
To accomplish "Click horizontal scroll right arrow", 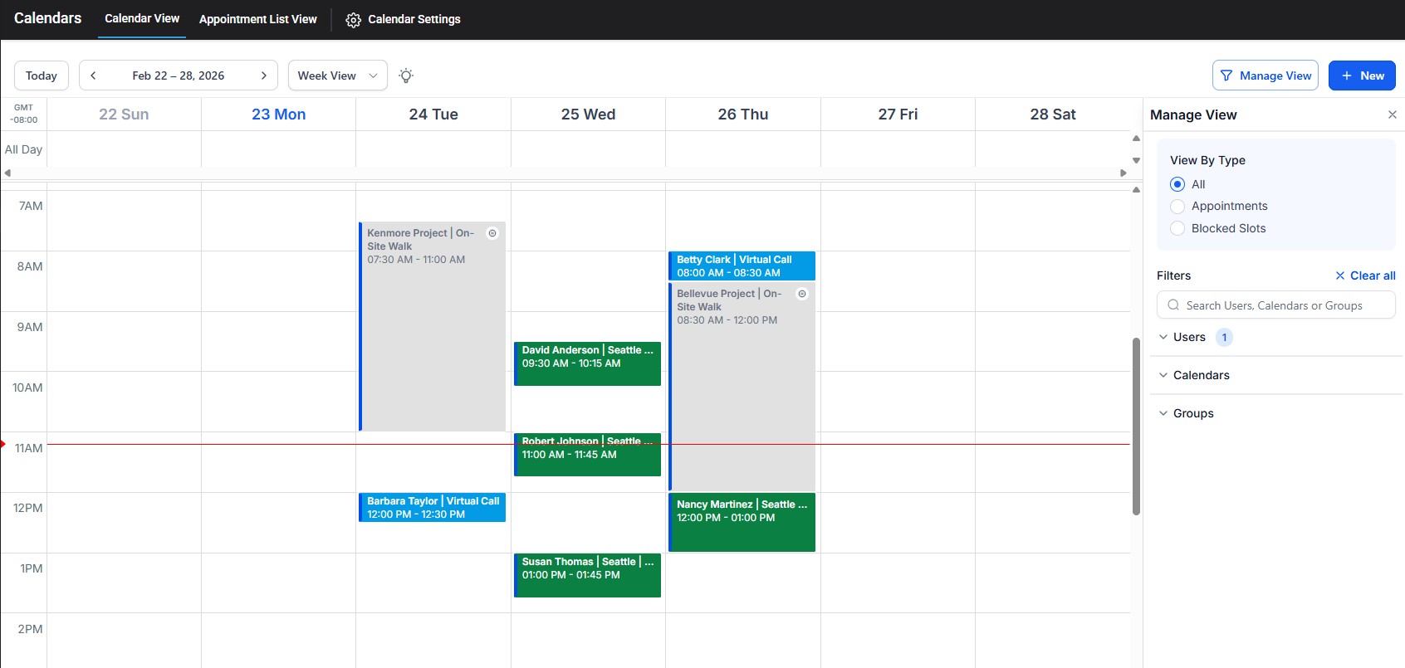I will [x=1124, y=173].
